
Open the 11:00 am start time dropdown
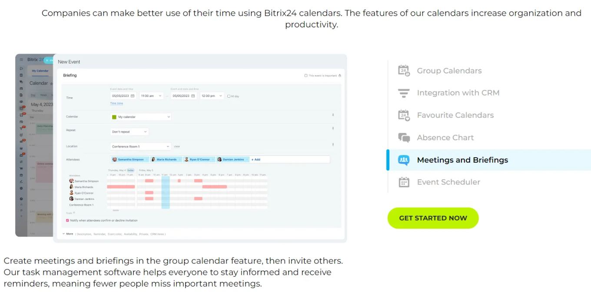pos(151,96)
